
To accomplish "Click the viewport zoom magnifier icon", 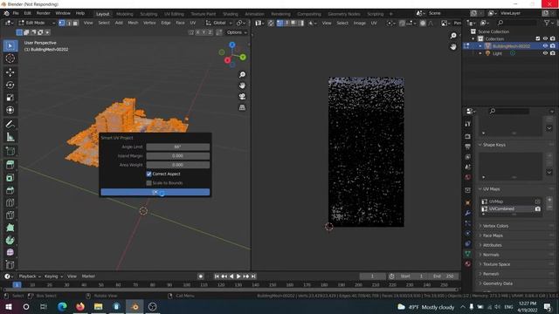I will point(242,74).
